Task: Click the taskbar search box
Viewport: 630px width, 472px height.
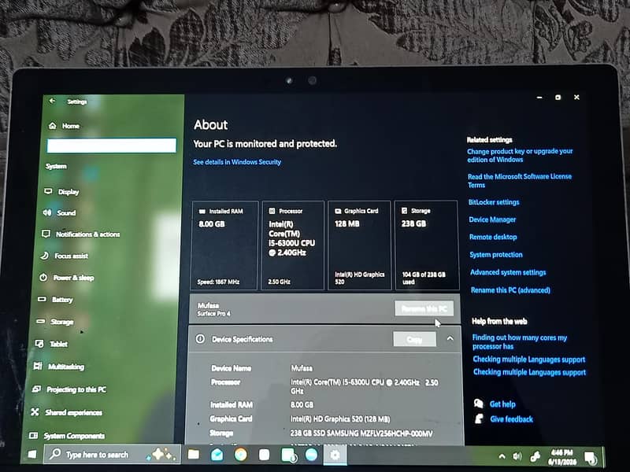Action: click(113, 455)
